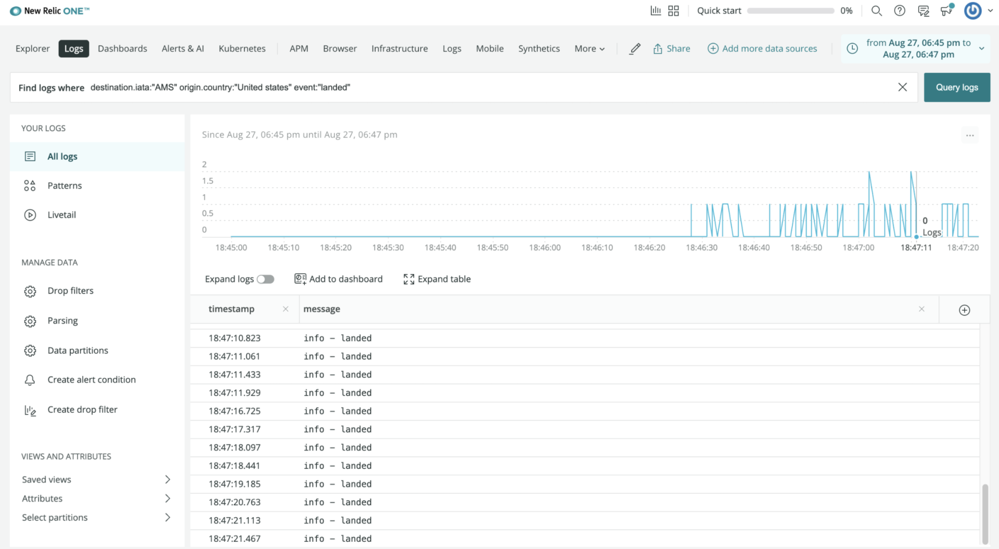999x549 pixels.
Task: Open the global search magnifier
Action: click(x=876, y=10)
